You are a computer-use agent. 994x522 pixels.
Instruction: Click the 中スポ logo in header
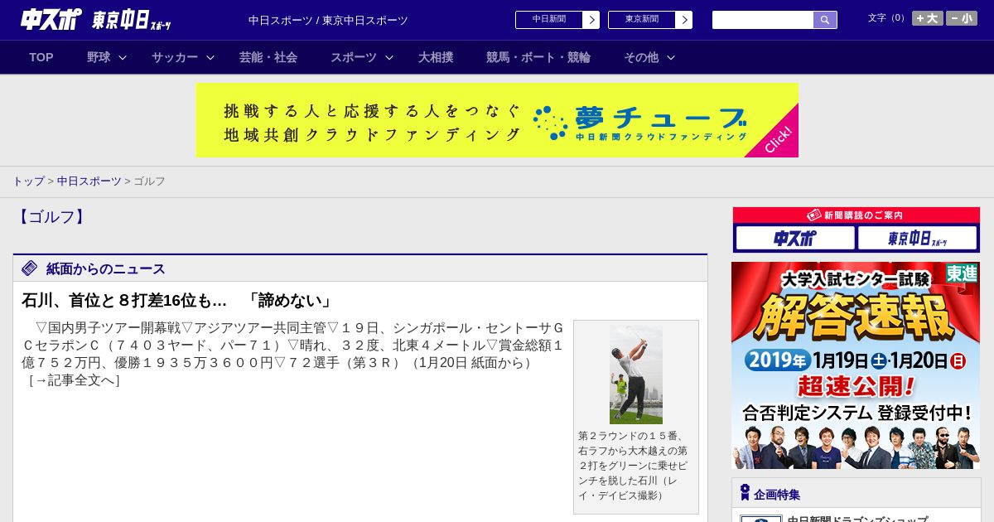point(51,19)
